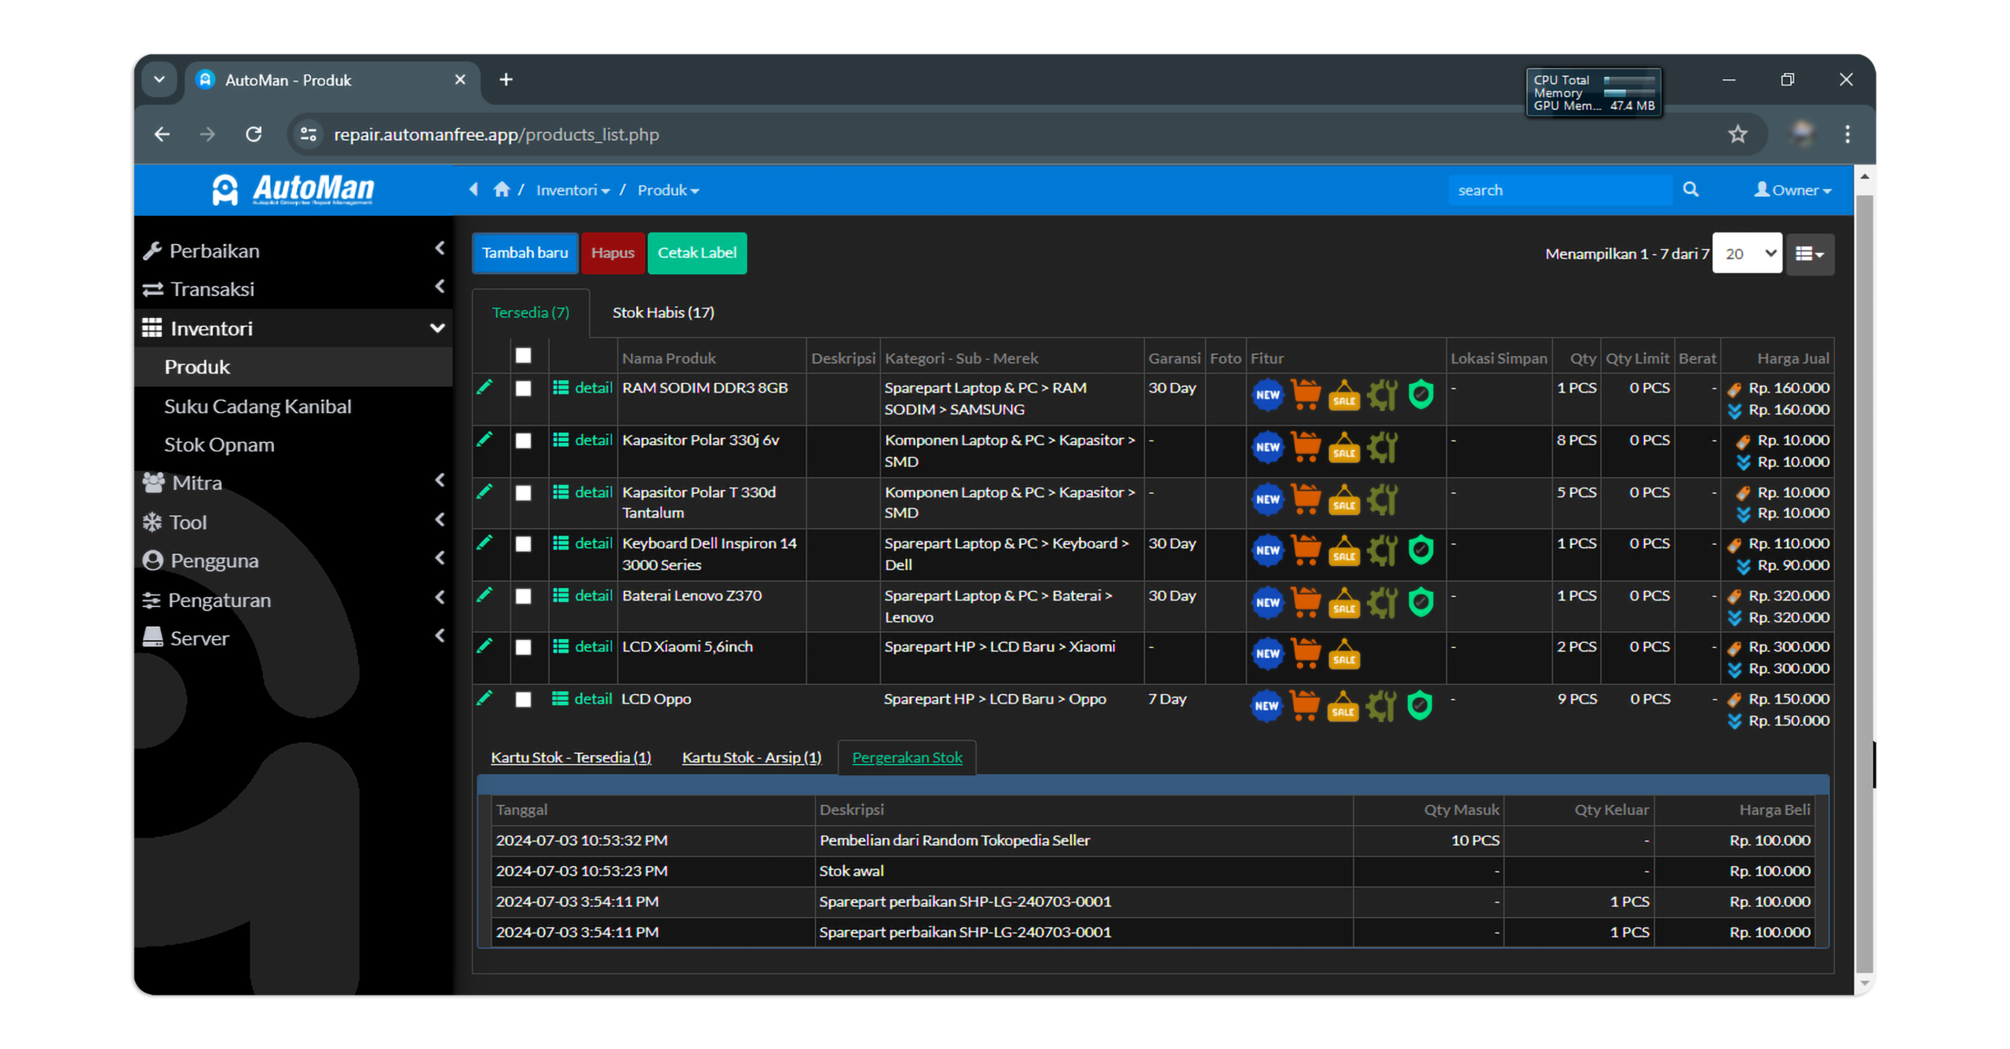The height and width of the screenshot is (1049, 2010).
Task: Click the Cetak Label button
Action: pyautogui.click(x=697, y=253)
